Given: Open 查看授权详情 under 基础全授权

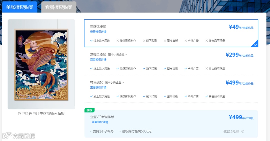Looking at the screenshot, I should tap(98, 60).
